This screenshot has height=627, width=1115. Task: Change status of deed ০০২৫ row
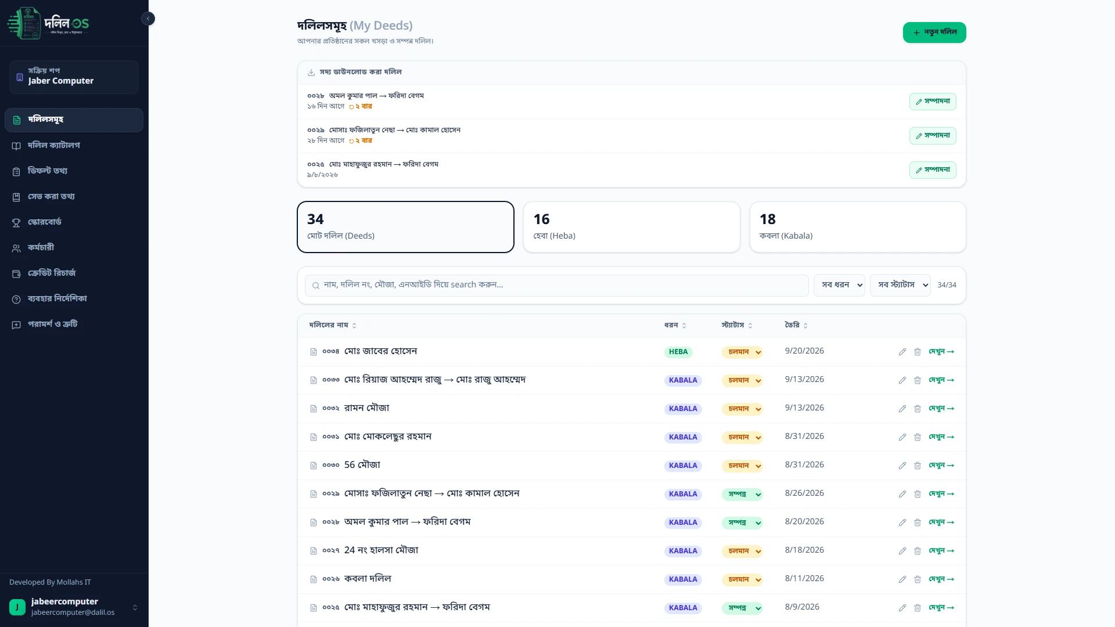pyautogui.click(x=742, y=608)
